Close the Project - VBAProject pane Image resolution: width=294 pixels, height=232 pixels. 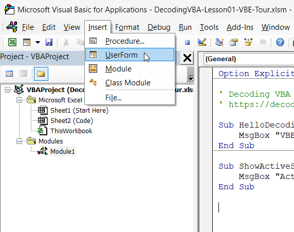pos(187,58)
